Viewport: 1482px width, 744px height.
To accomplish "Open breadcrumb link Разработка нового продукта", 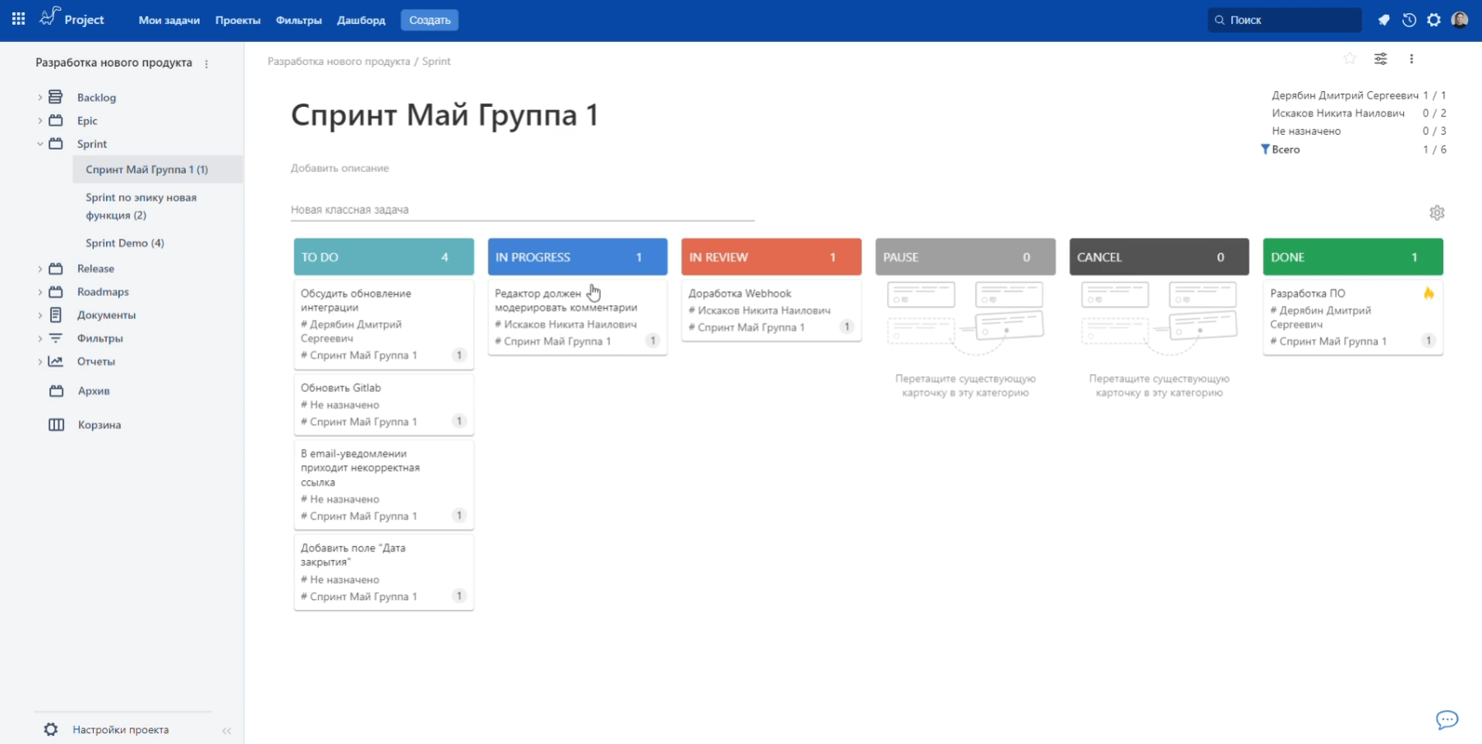I will click(339, 61).
